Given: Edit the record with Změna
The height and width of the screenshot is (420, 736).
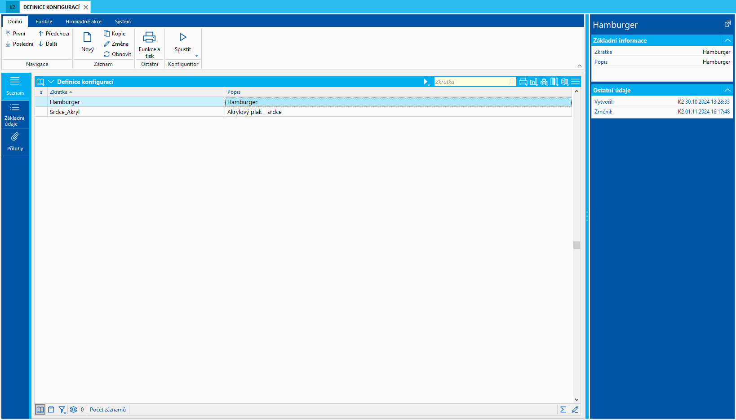Looking at the screenshot, I should coord(116,44).
